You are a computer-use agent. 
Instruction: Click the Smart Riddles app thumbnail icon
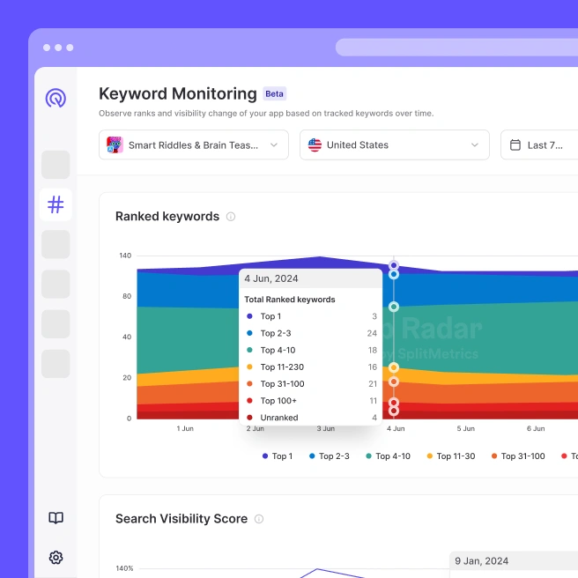coord(115,144)
